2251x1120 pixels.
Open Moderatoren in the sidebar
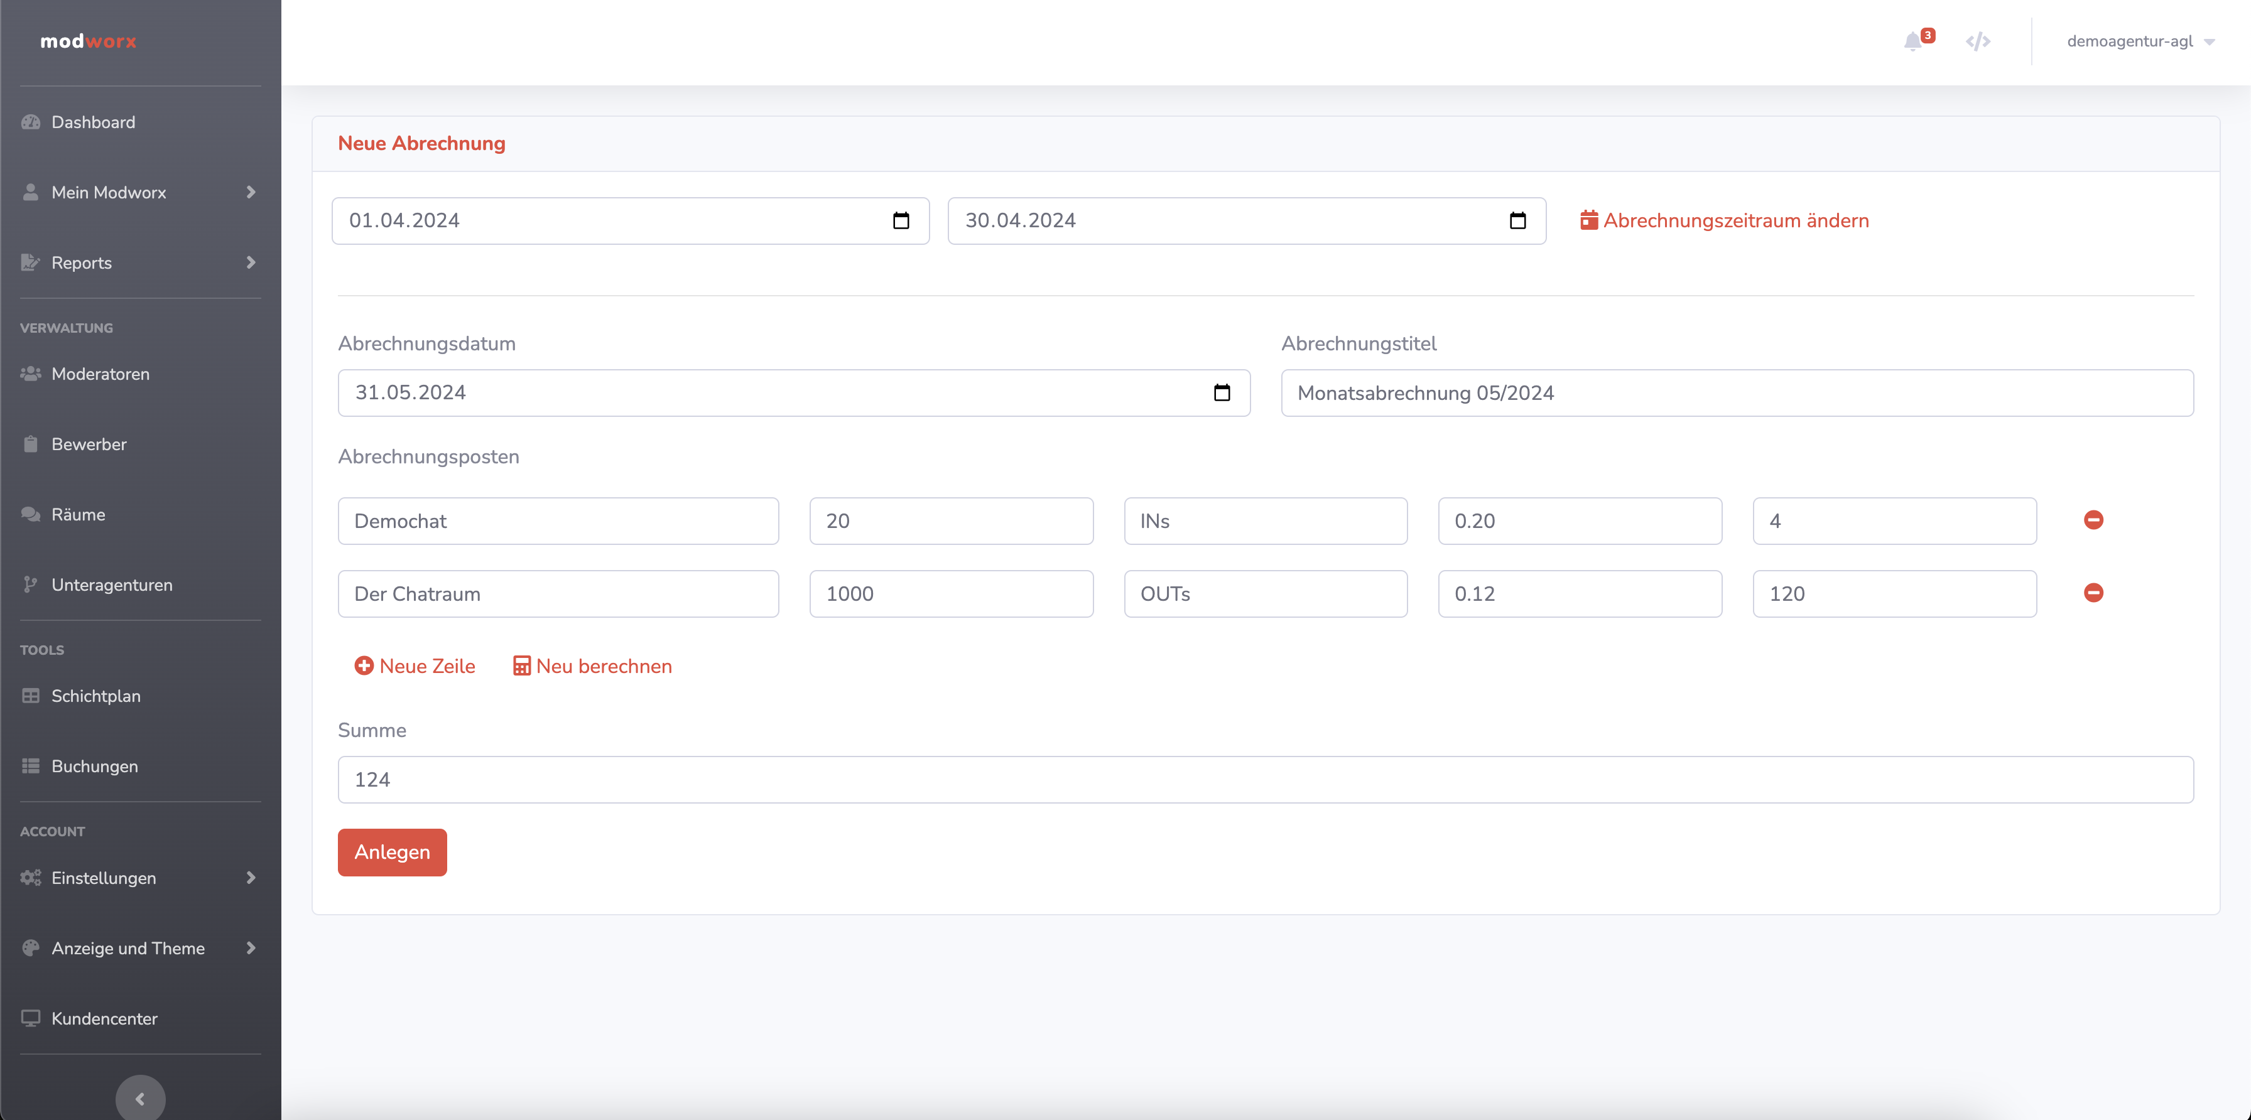point(100,374)
